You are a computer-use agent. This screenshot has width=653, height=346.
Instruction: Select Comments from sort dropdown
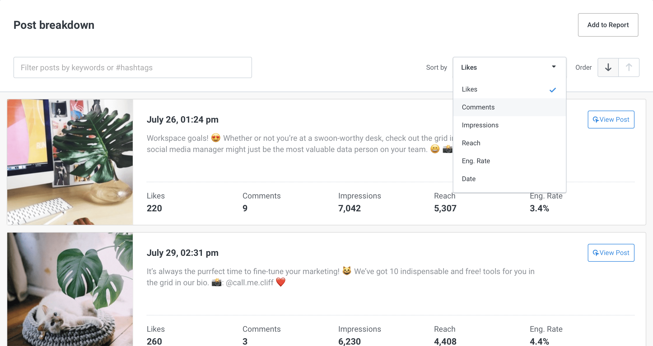[478, 107]
